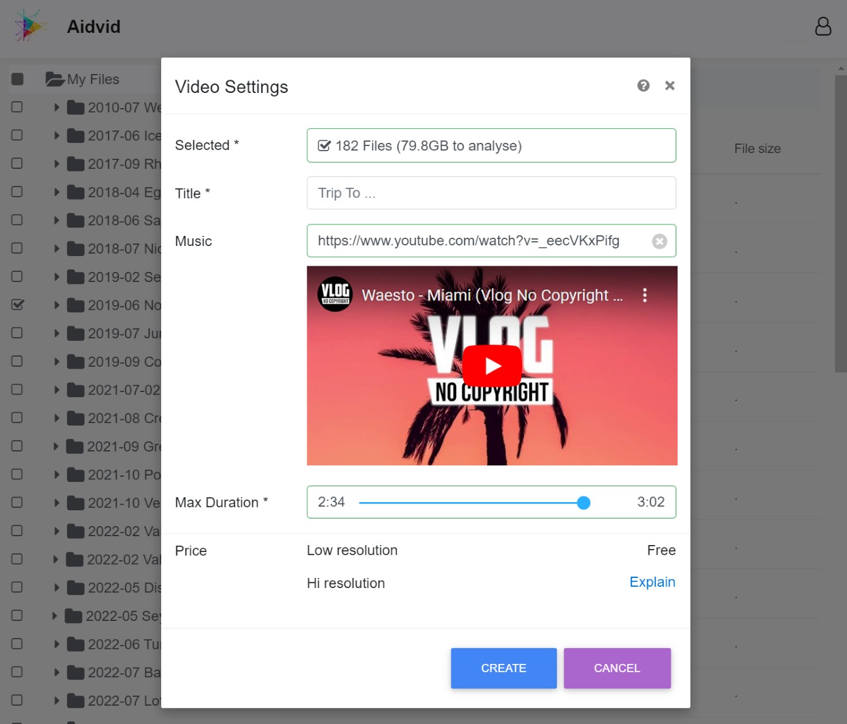Click the Title input field

(491, 193)
